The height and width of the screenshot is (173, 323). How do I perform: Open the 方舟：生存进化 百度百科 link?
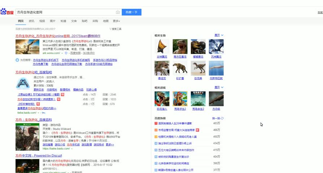tap(34, 119)
